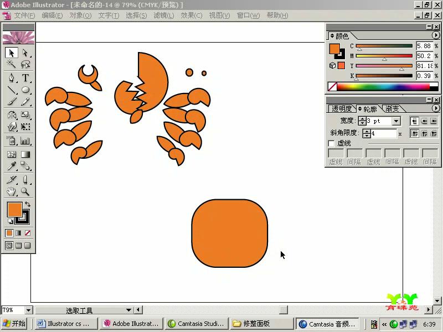Viewport: 443px width, 332px height.
Task: Cycle 颜色 panel tab display arrows
Action: 332,36
